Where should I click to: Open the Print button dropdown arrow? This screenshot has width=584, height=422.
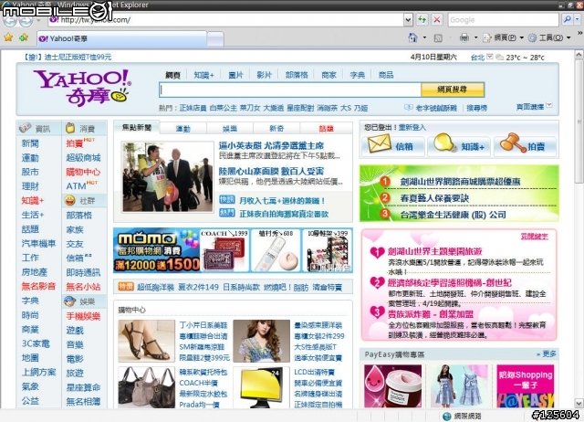click(475, 37)
